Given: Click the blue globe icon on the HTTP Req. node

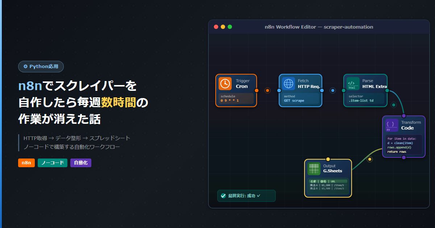Looking at the screenshot, I should (x=289, y=84).
